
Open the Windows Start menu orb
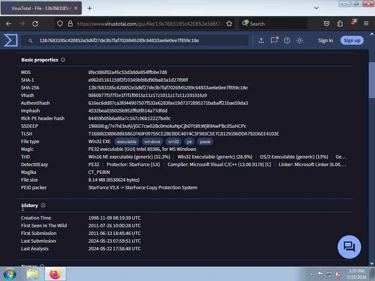[10, 274]
